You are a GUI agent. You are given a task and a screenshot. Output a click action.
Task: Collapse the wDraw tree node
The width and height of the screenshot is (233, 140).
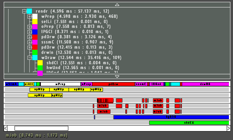[x=30, y=58]
